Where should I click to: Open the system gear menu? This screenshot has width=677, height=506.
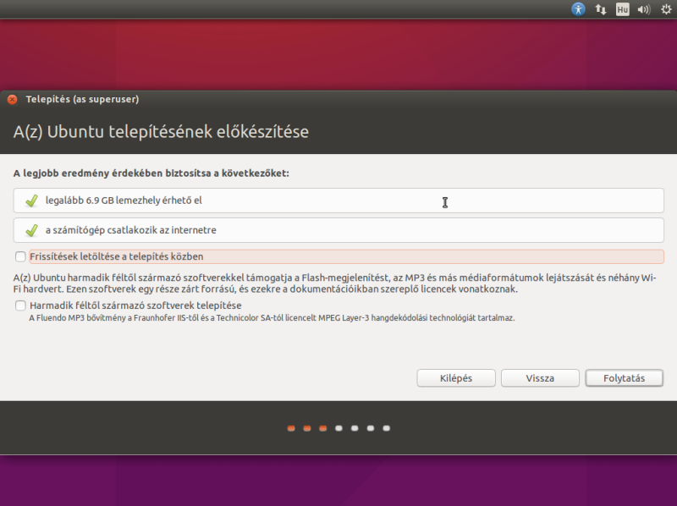[666, 9]
